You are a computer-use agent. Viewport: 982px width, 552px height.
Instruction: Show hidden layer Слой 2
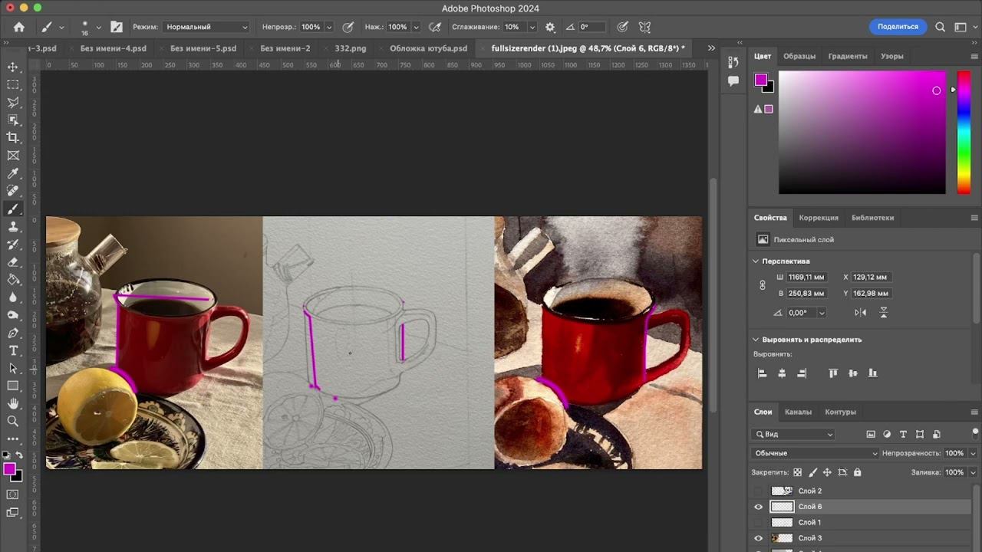(x=759, y=491)
